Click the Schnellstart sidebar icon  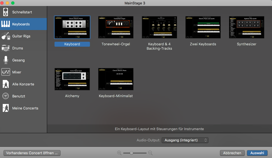[5, 12]
